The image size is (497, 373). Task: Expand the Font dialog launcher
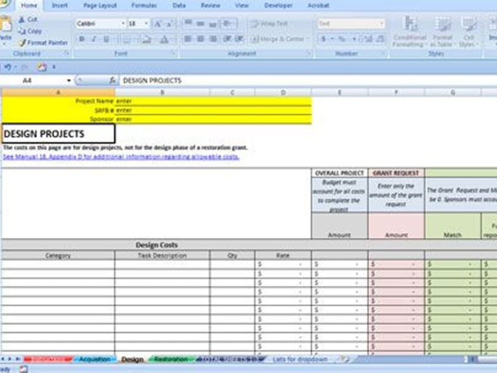click(173, 54)
